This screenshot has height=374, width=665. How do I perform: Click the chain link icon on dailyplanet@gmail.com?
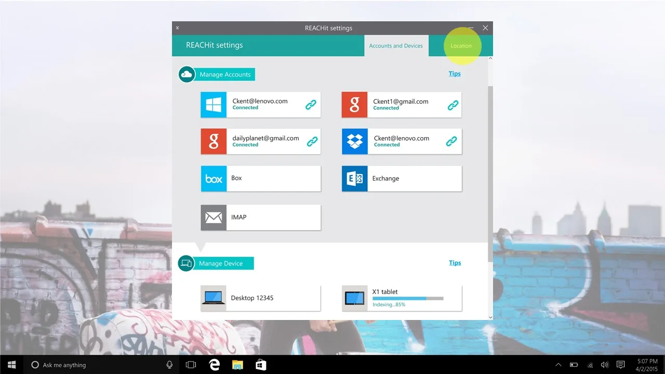pyautogui.click(x=312, y=141)
